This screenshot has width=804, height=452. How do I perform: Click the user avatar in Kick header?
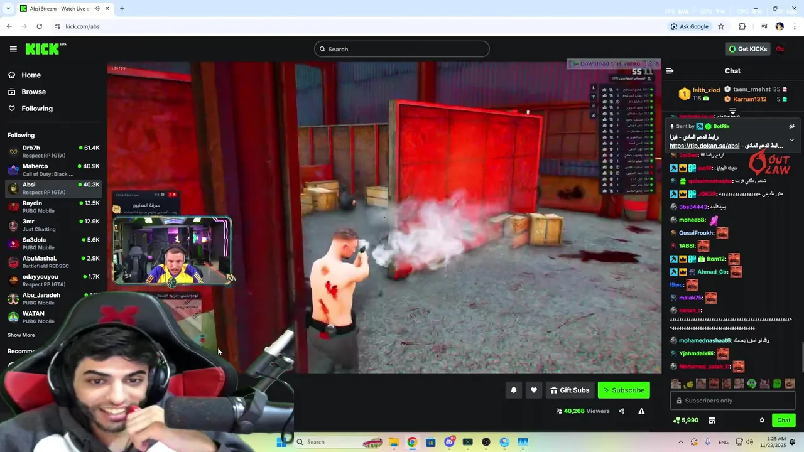click(780, 49)
